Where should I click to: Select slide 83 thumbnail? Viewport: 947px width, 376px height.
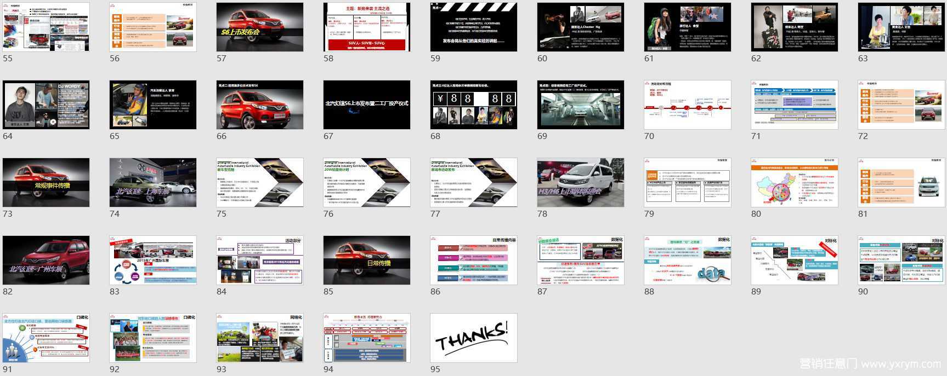153,260
